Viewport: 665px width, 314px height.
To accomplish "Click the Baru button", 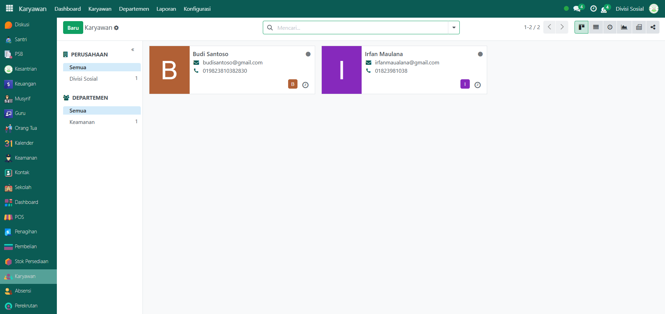I will pos(73,28).
